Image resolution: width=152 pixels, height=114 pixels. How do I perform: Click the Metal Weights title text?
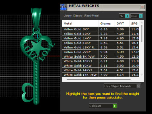[x=84, y=6]
